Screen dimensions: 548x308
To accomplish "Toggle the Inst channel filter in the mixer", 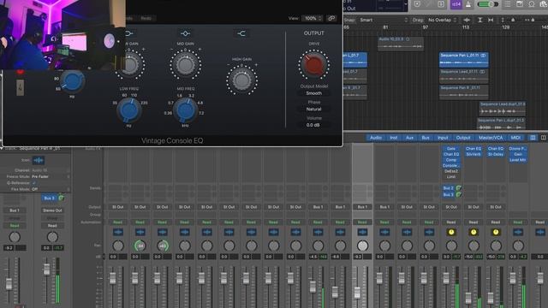I will (394, 138).
